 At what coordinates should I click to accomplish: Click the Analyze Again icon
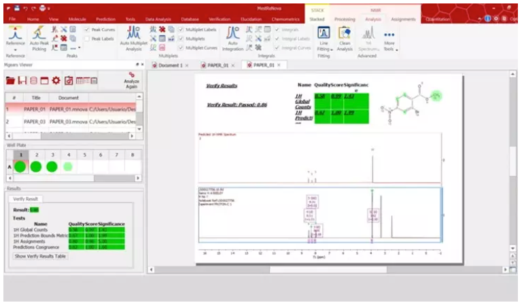131,79
